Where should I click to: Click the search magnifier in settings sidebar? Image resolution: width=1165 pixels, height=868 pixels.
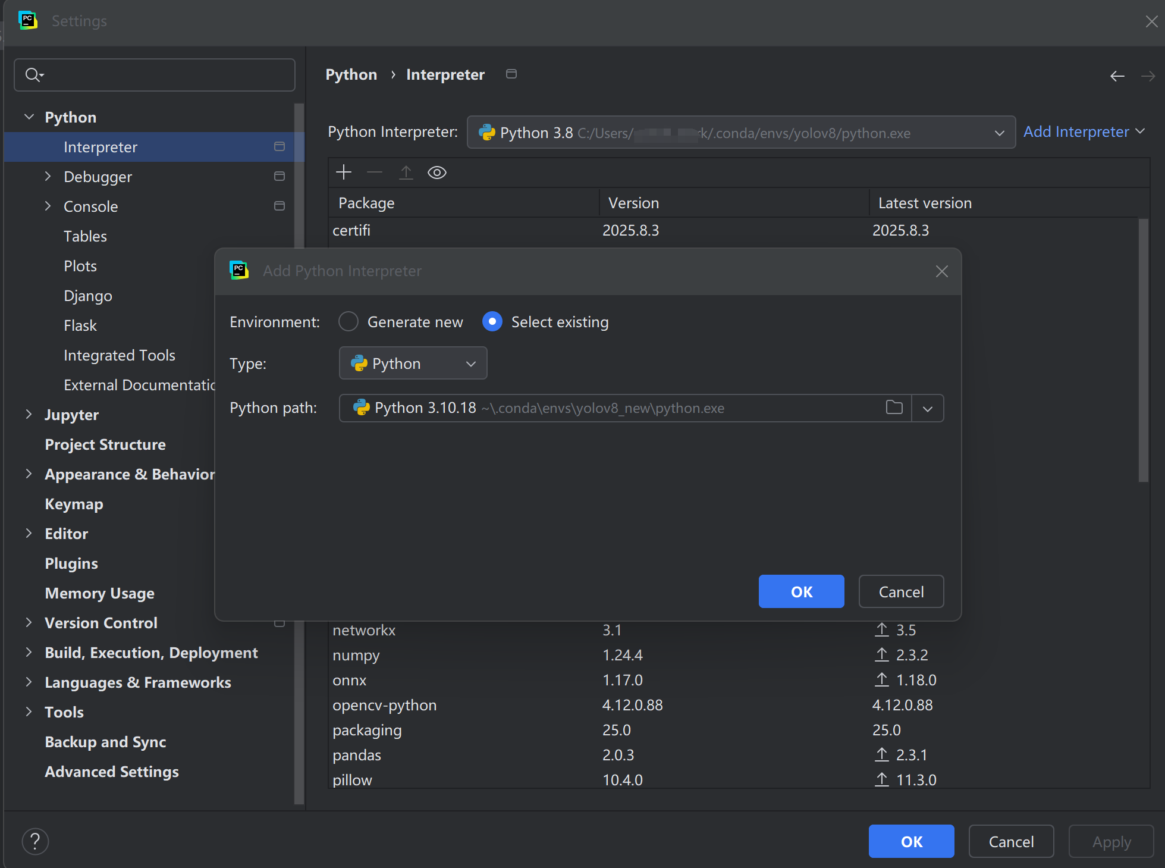click(34, 75)
